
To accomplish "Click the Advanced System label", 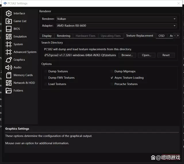I will pos(25,52).
